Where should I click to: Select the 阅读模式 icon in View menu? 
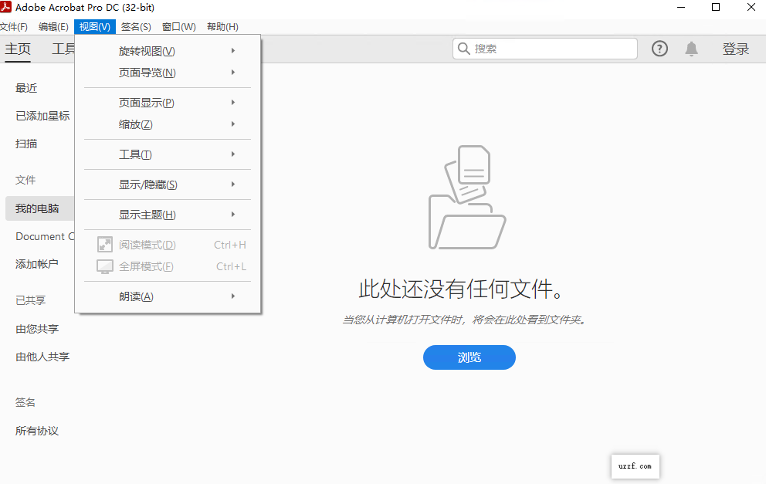(105, 244)
